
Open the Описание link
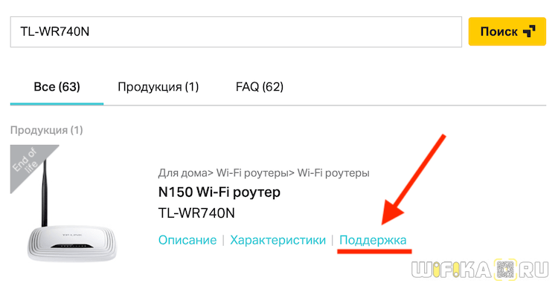tap(187, 240)
